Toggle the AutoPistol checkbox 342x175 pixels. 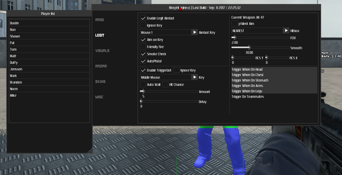click(143, 61)
